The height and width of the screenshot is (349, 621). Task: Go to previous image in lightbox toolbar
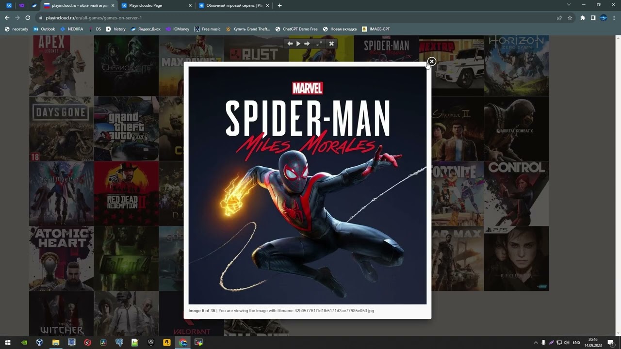coord(290,44)
